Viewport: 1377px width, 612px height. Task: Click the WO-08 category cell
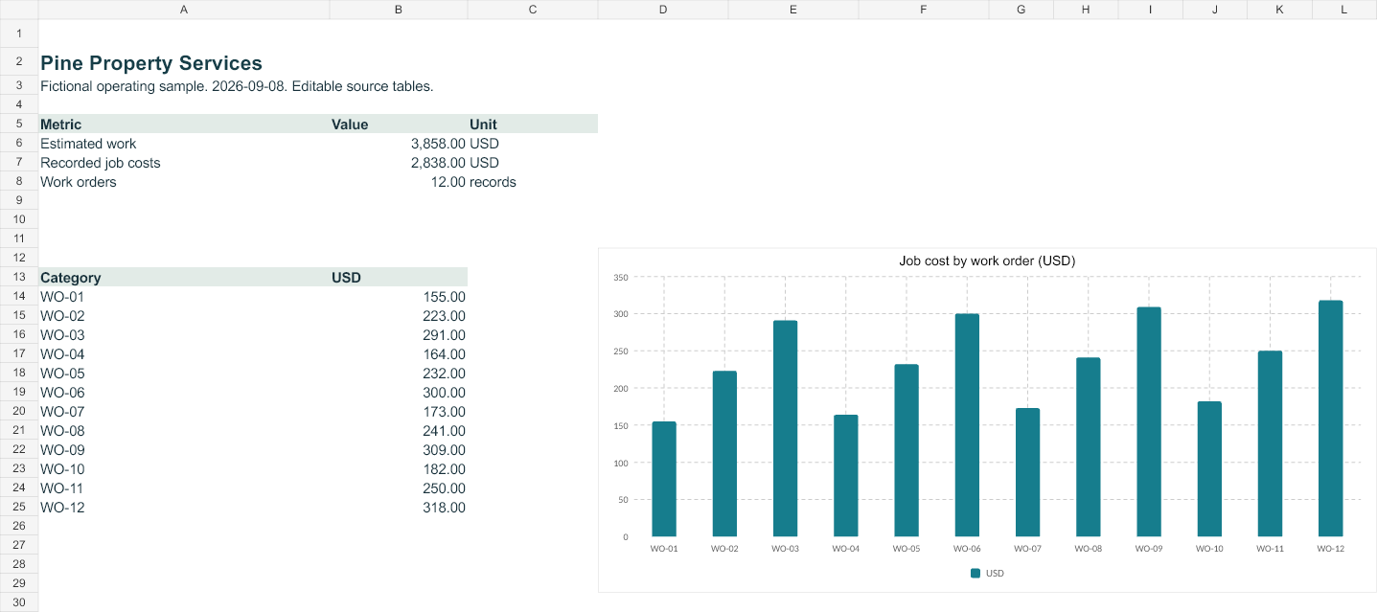(x=184, y=430)
